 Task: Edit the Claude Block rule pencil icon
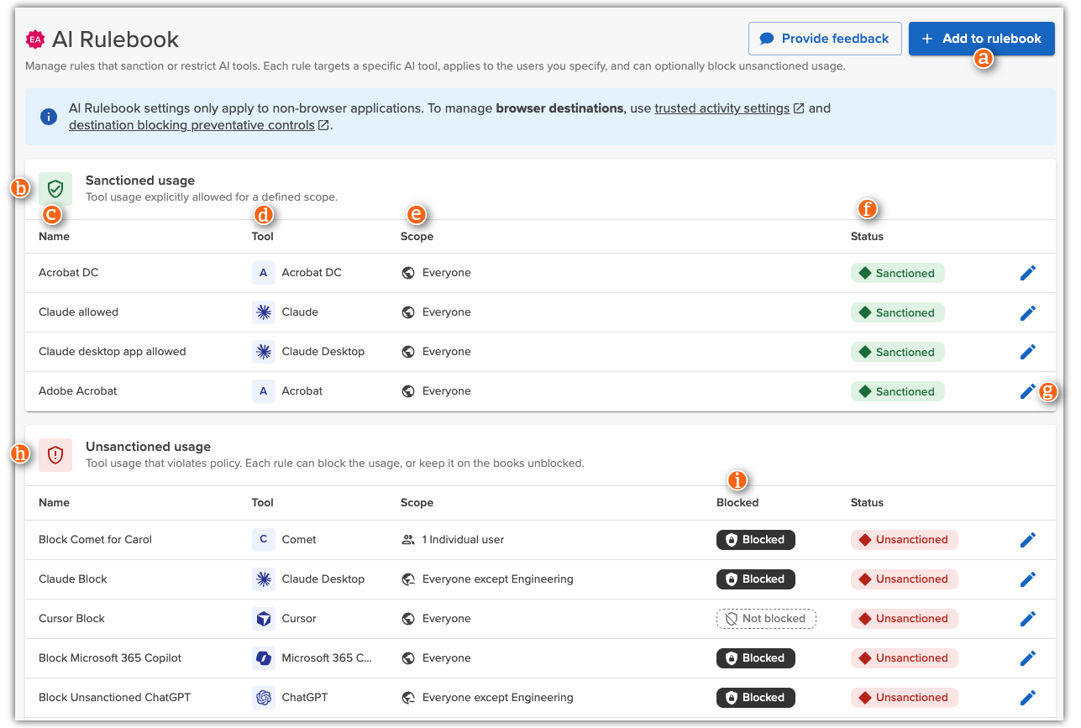(x=1028, y=579)
